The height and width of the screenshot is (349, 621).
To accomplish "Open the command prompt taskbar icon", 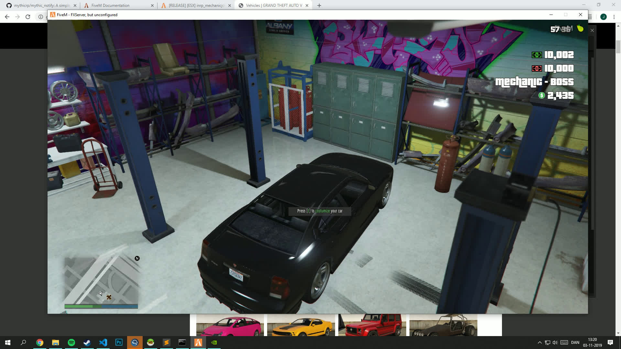I will coord(182,343).
